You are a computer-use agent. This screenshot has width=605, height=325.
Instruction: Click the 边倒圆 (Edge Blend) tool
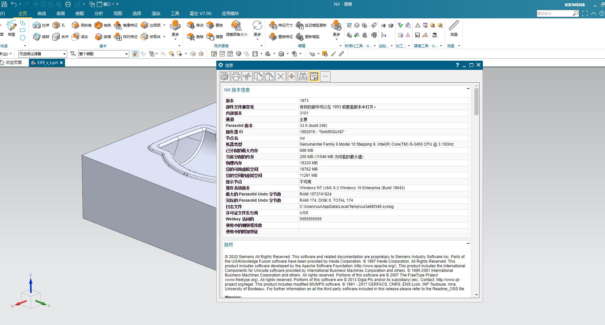(150, 25)
